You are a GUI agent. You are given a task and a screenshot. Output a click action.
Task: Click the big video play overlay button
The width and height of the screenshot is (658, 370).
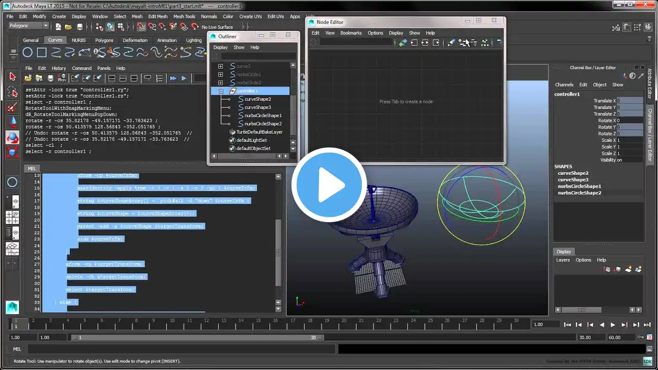329,184
